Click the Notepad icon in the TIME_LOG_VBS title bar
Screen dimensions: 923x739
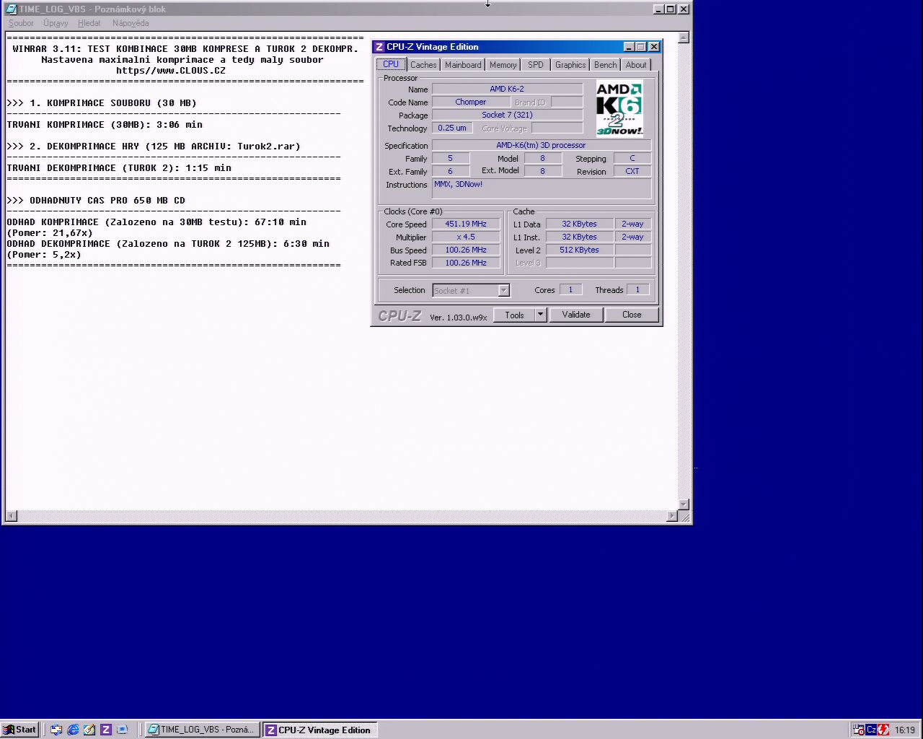coord(11,9)
